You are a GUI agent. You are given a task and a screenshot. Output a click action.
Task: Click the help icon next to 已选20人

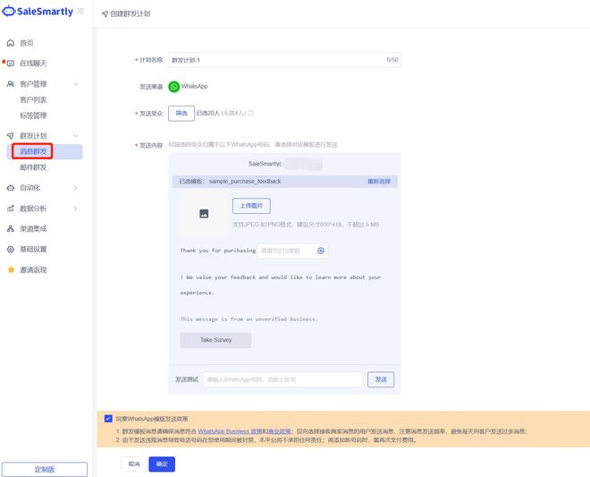251,113
